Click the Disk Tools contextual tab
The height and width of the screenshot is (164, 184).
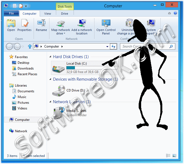click(65, 7)
